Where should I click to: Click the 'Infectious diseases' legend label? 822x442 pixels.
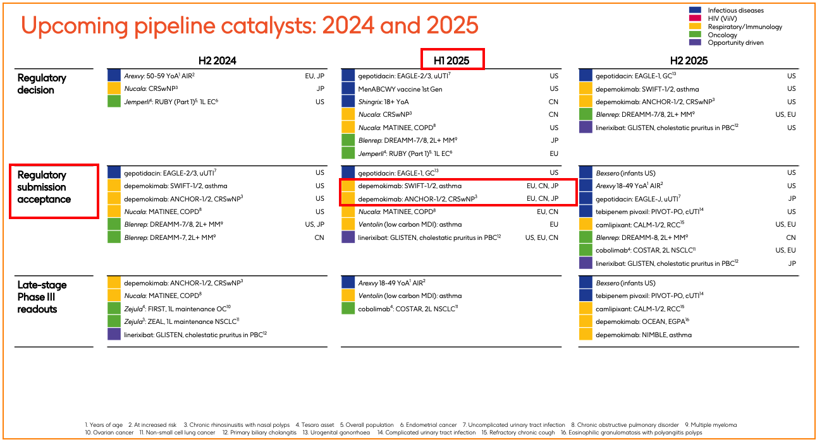tap(735, 10)
